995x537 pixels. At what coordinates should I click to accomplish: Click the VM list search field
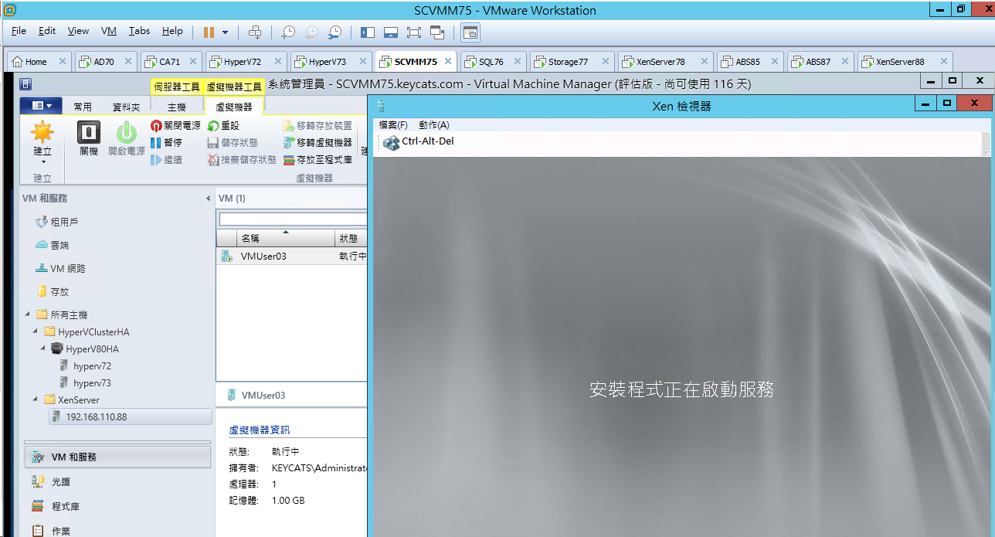(x=293, y=219)
